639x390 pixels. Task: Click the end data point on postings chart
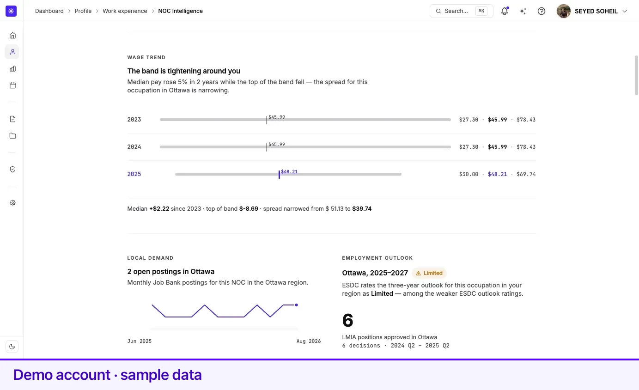tap(296, 305)
